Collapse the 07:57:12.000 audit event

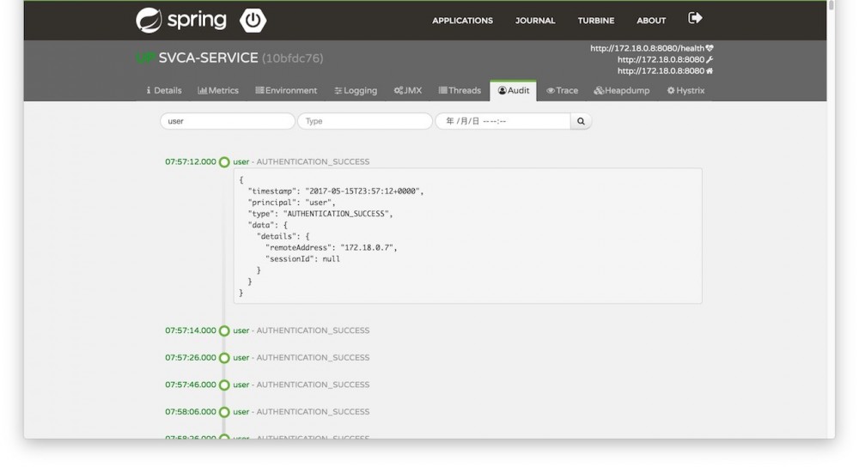click(301, 161)
